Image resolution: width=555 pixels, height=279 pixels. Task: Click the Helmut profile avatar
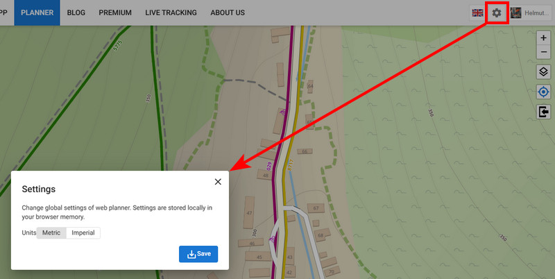tap(515, 13)
